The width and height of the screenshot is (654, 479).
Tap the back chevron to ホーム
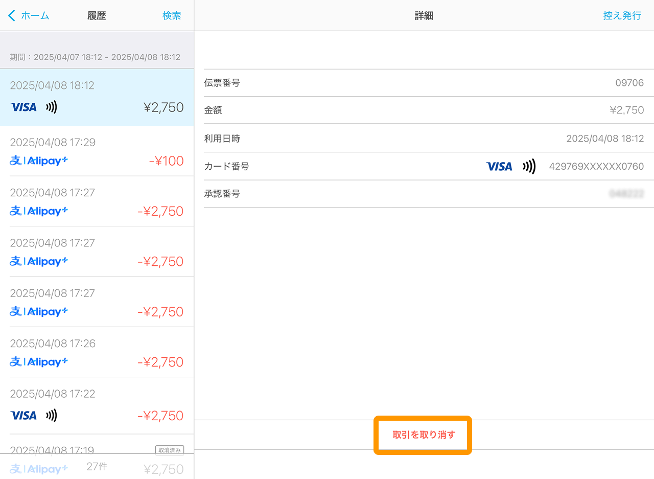12,16
